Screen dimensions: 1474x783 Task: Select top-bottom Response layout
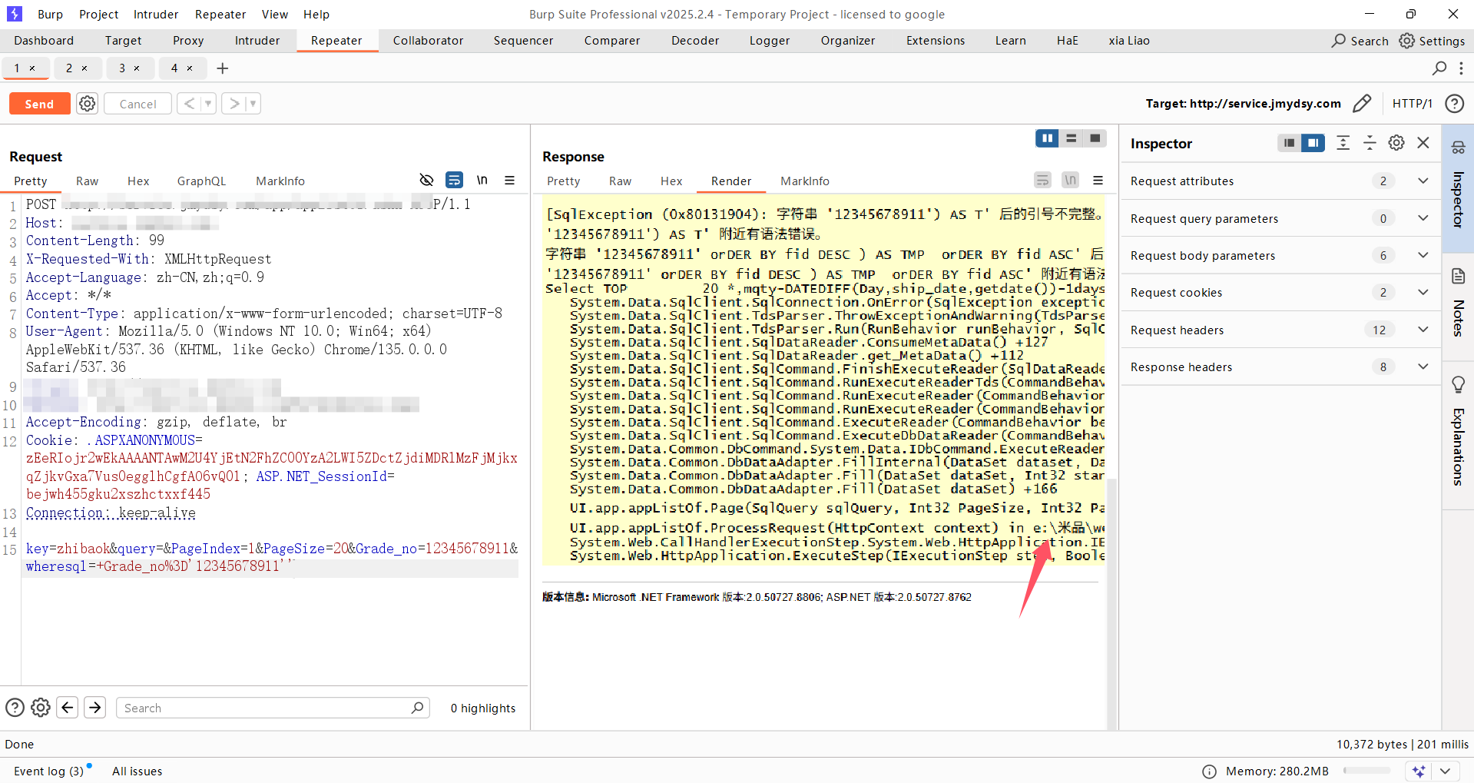pyautogui.click(x=1071, y=138)
